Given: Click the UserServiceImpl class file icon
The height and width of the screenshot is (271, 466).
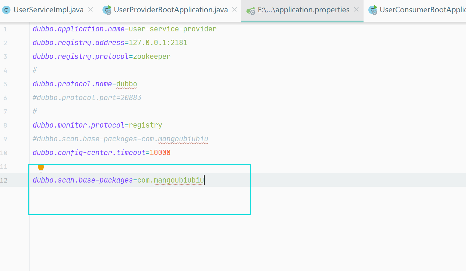Looking at the screenshot, I should pyautogui.click(x=6, y=10).
